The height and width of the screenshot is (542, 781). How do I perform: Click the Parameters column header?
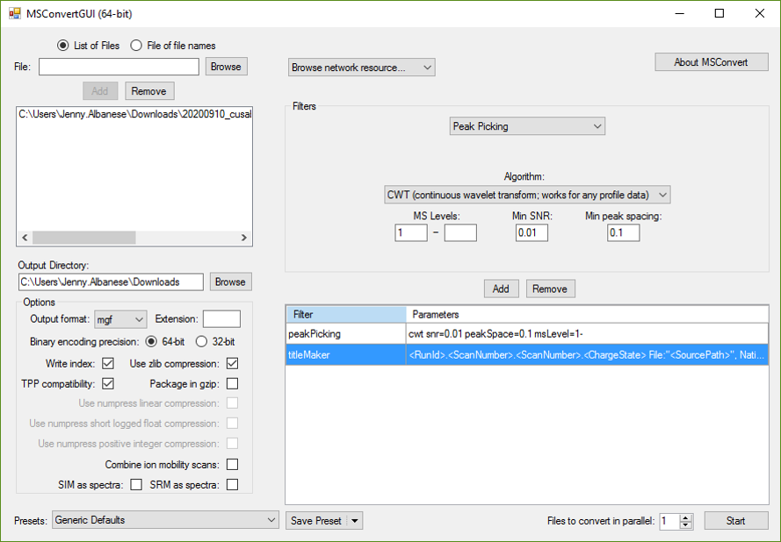point(587,314)
